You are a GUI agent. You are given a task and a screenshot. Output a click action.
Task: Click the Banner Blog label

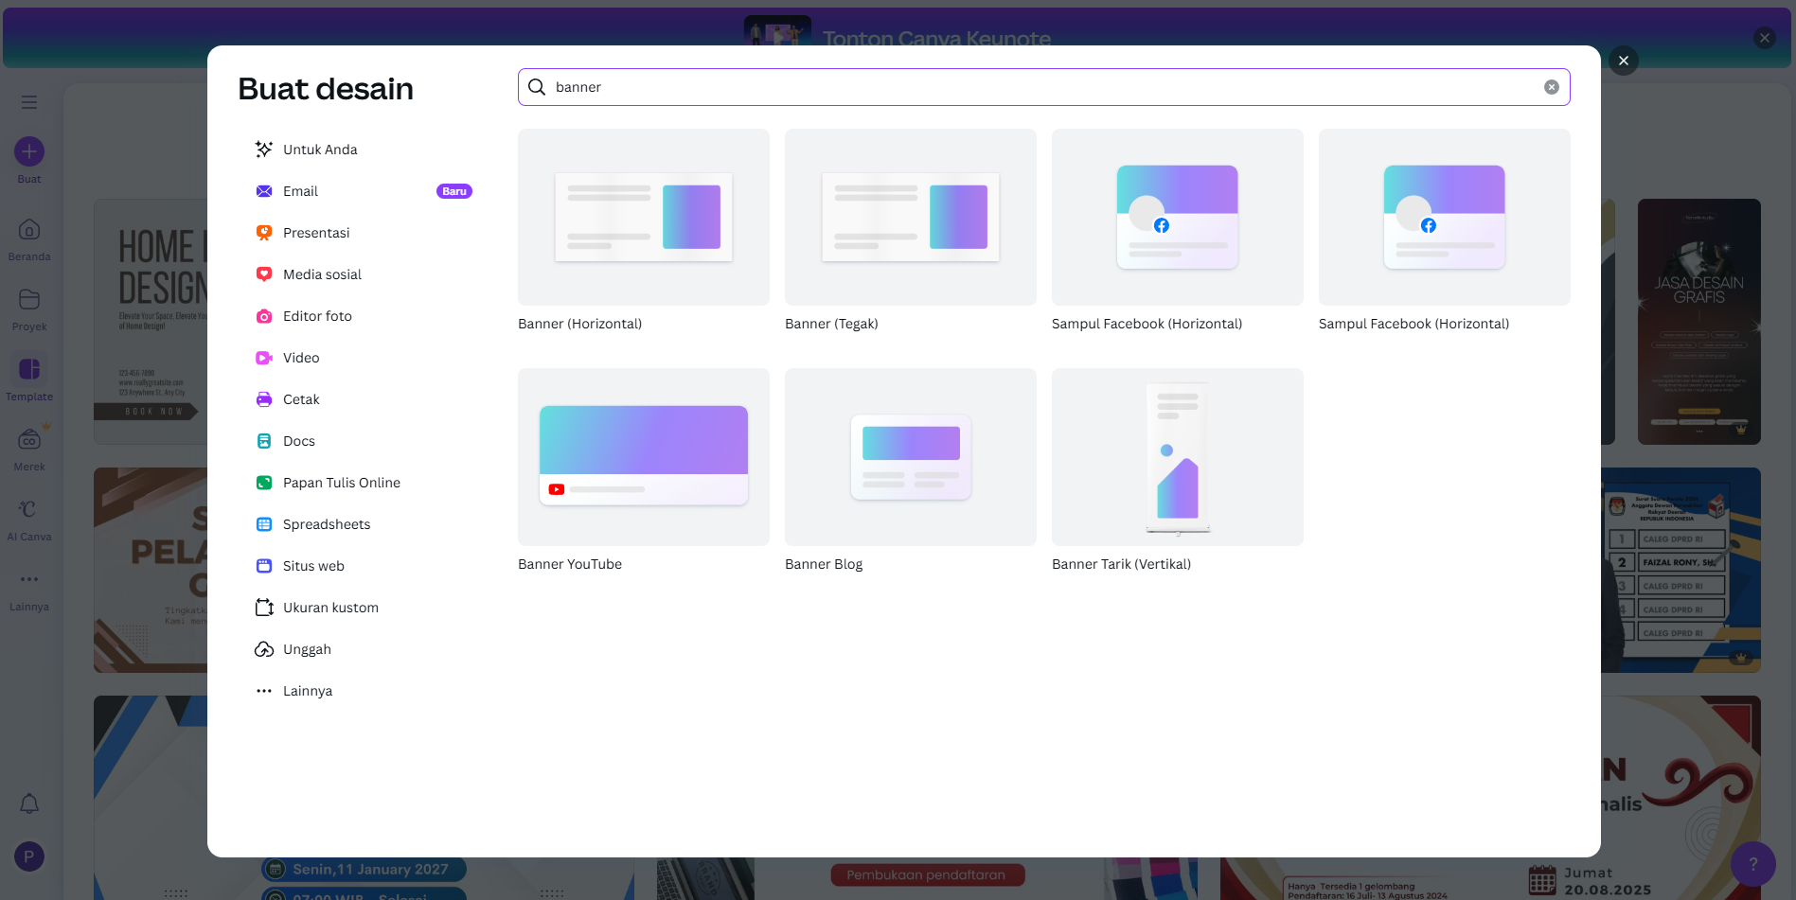[824, 564]
